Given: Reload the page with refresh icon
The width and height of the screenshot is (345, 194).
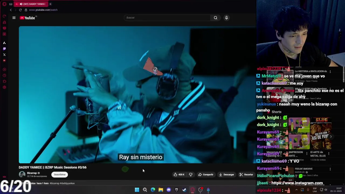Looking at the screenshot, I should click(20, 10).
